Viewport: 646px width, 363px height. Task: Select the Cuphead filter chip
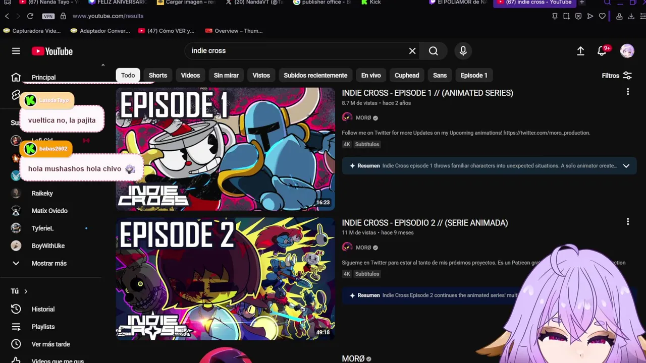(407, 75)
